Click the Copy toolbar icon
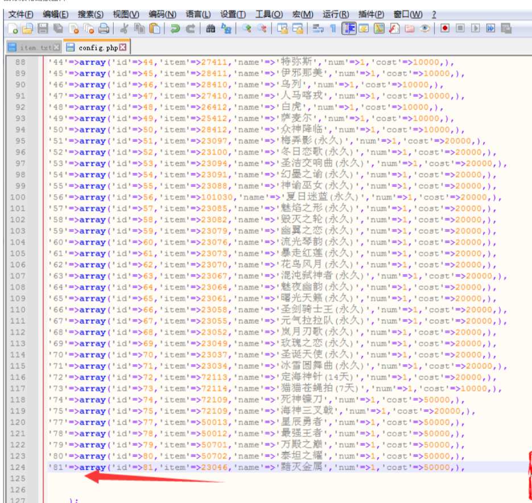 click(x=139, y=28)
